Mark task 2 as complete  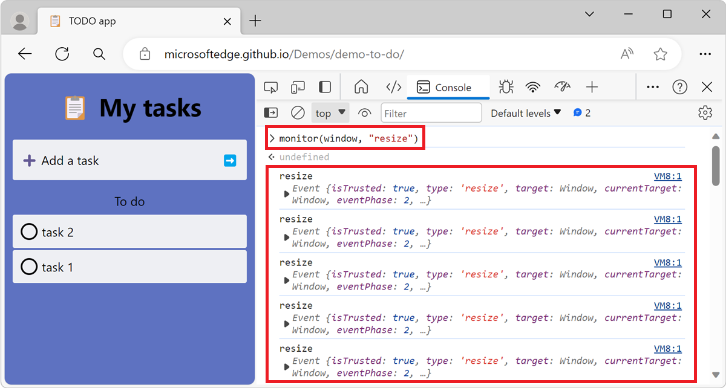tap(29, 231)
